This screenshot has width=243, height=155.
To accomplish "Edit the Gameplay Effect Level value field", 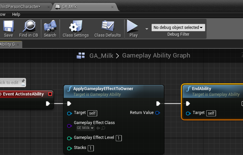I will tap(119, 138).
